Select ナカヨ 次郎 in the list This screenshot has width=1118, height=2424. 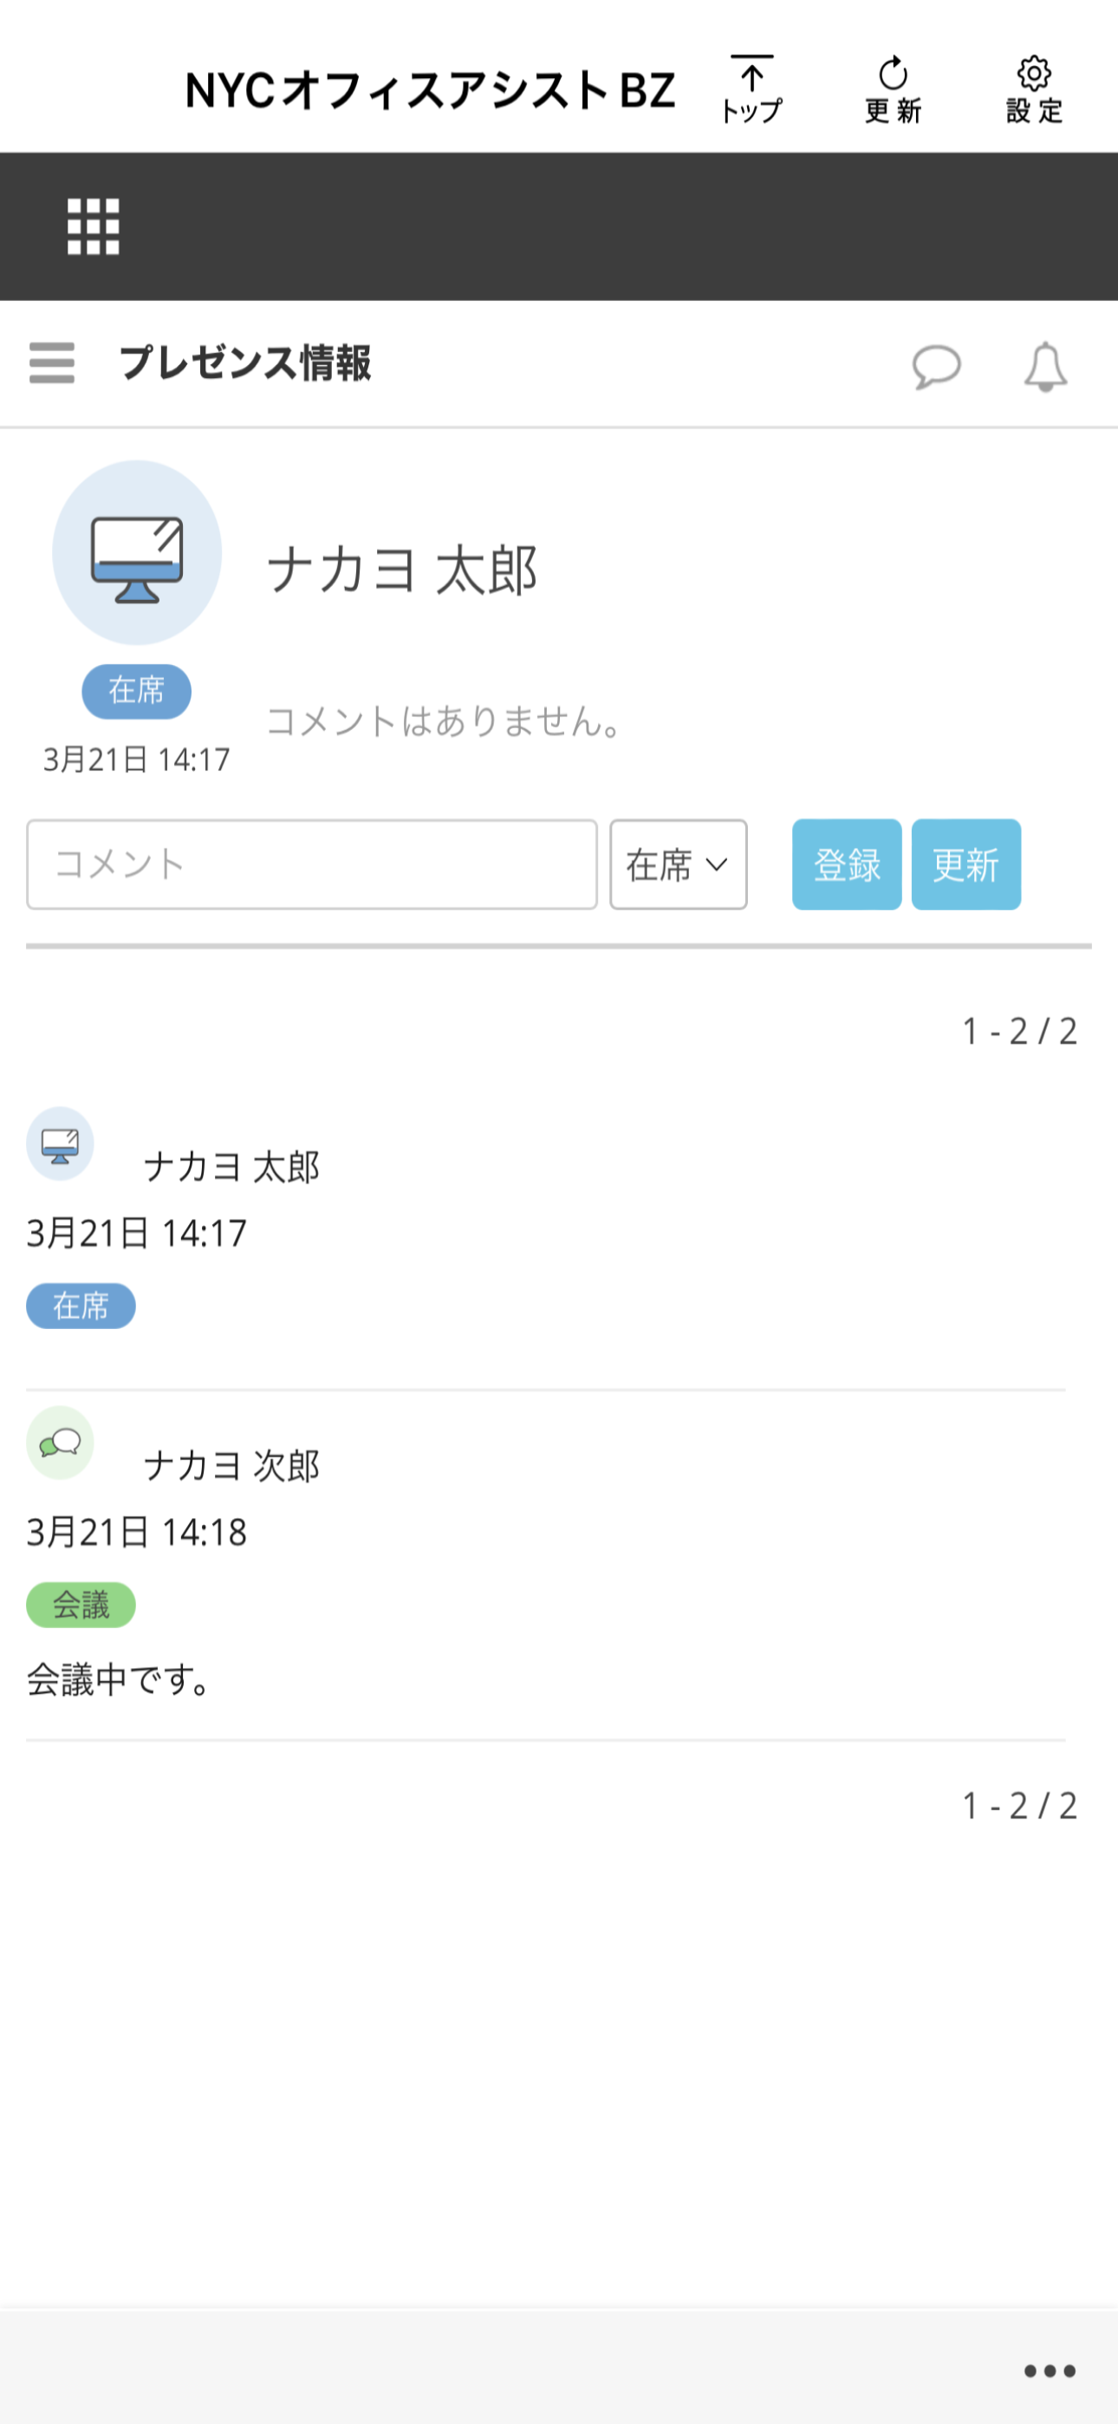tap(231, 1466)
